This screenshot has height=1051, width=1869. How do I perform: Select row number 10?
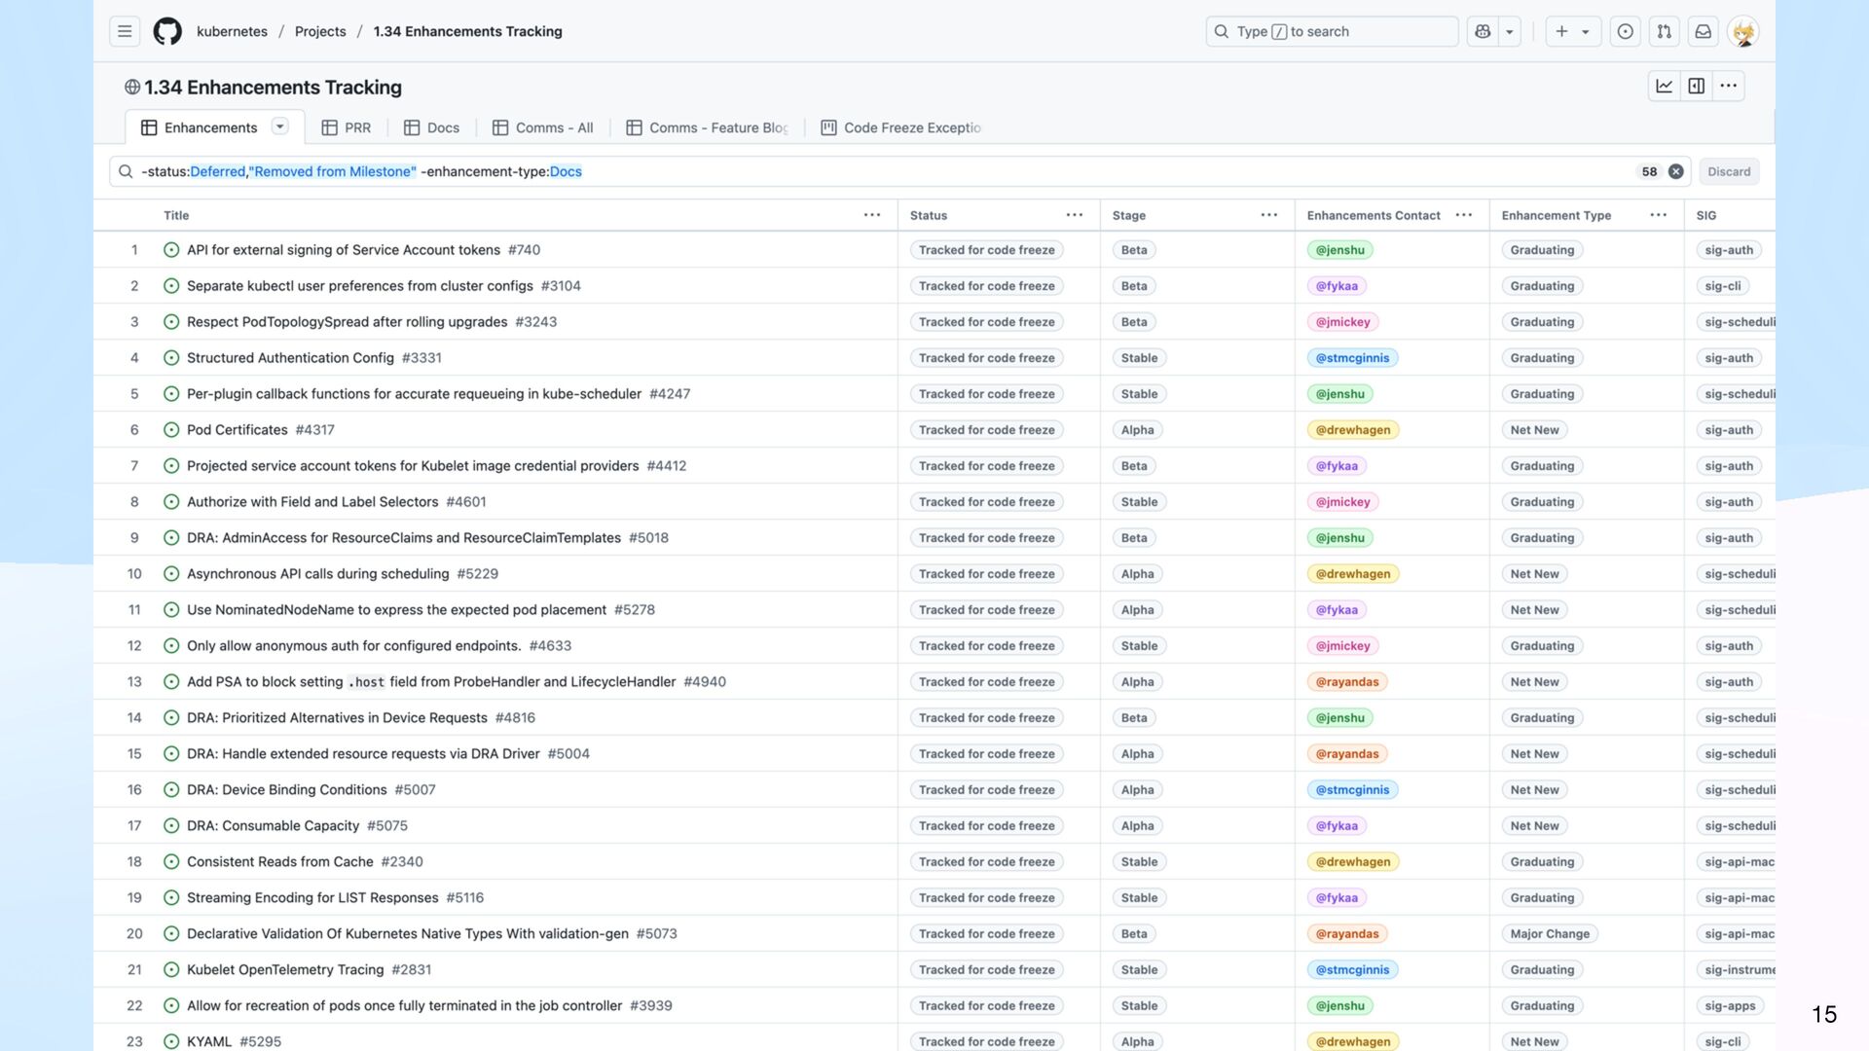(134, 573)
